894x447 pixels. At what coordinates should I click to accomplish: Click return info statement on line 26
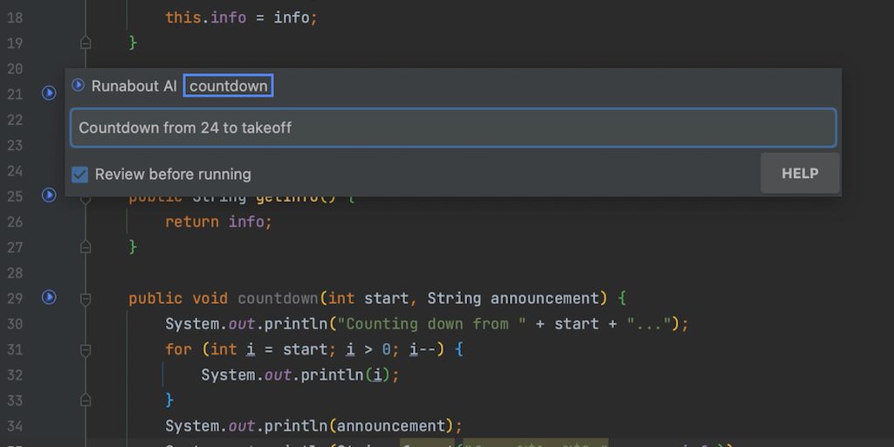tap(218, 222)
